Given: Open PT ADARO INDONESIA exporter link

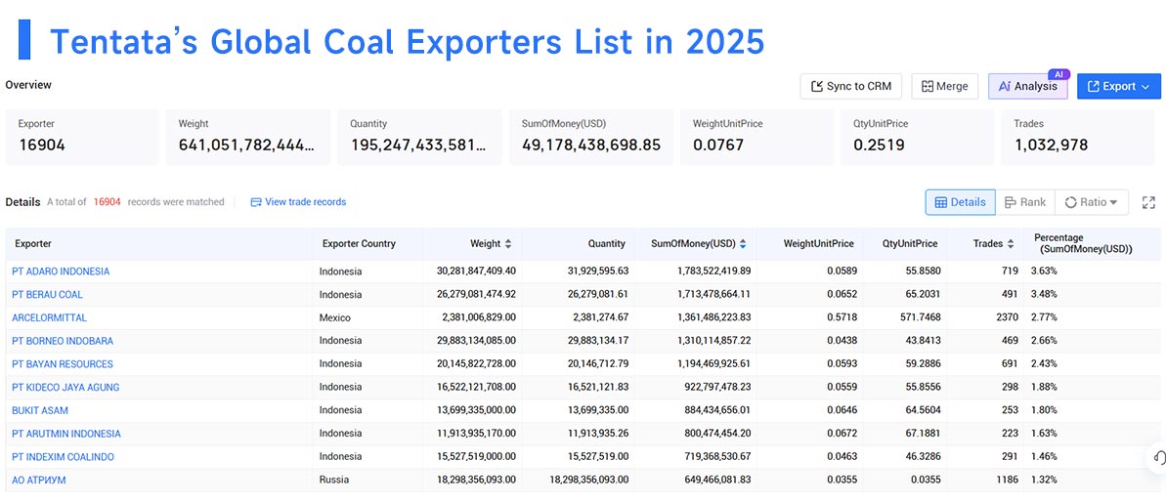Looking at the screenshot, I should [x=61, y=272].
